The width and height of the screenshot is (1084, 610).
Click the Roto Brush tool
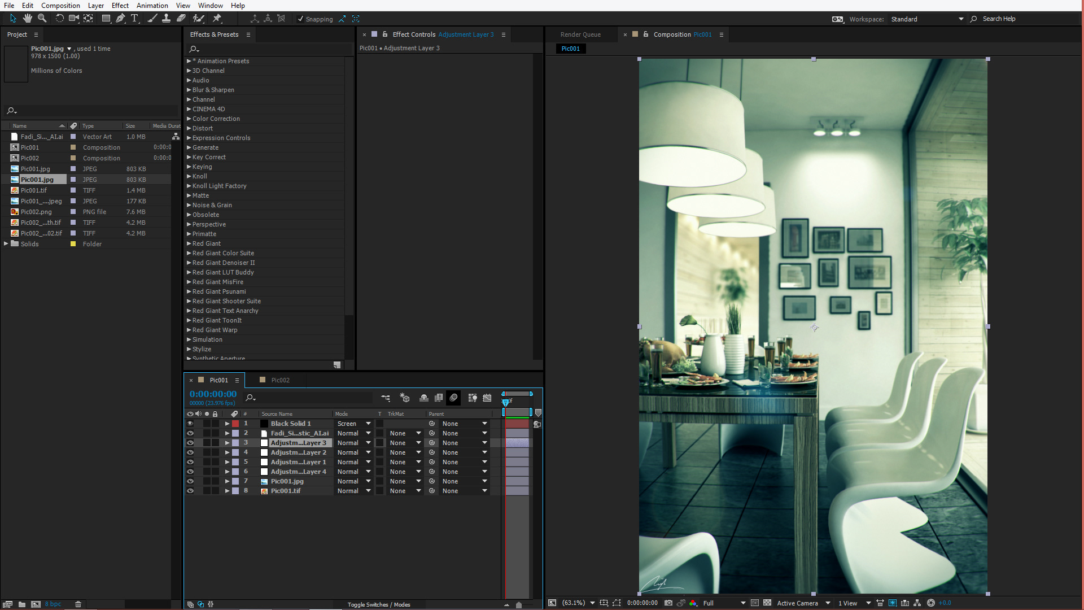point(198,19)
